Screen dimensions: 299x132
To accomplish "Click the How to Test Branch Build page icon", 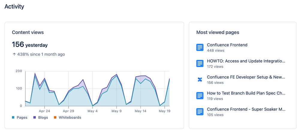I will coord(200,95).
